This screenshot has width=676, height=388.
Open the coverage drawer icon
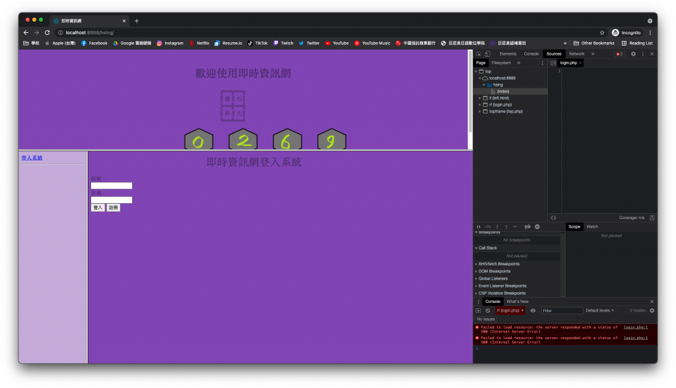click(x=652, y=218)
